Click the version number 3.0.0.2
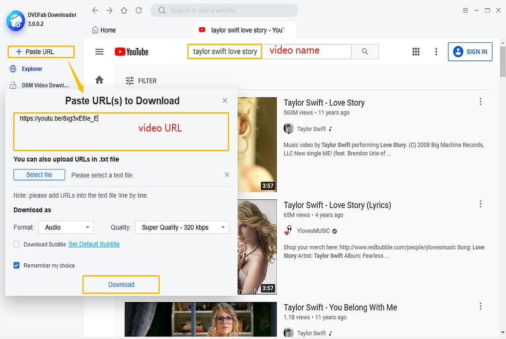This screenshot has height=339, width=506. tap(36, 24)
